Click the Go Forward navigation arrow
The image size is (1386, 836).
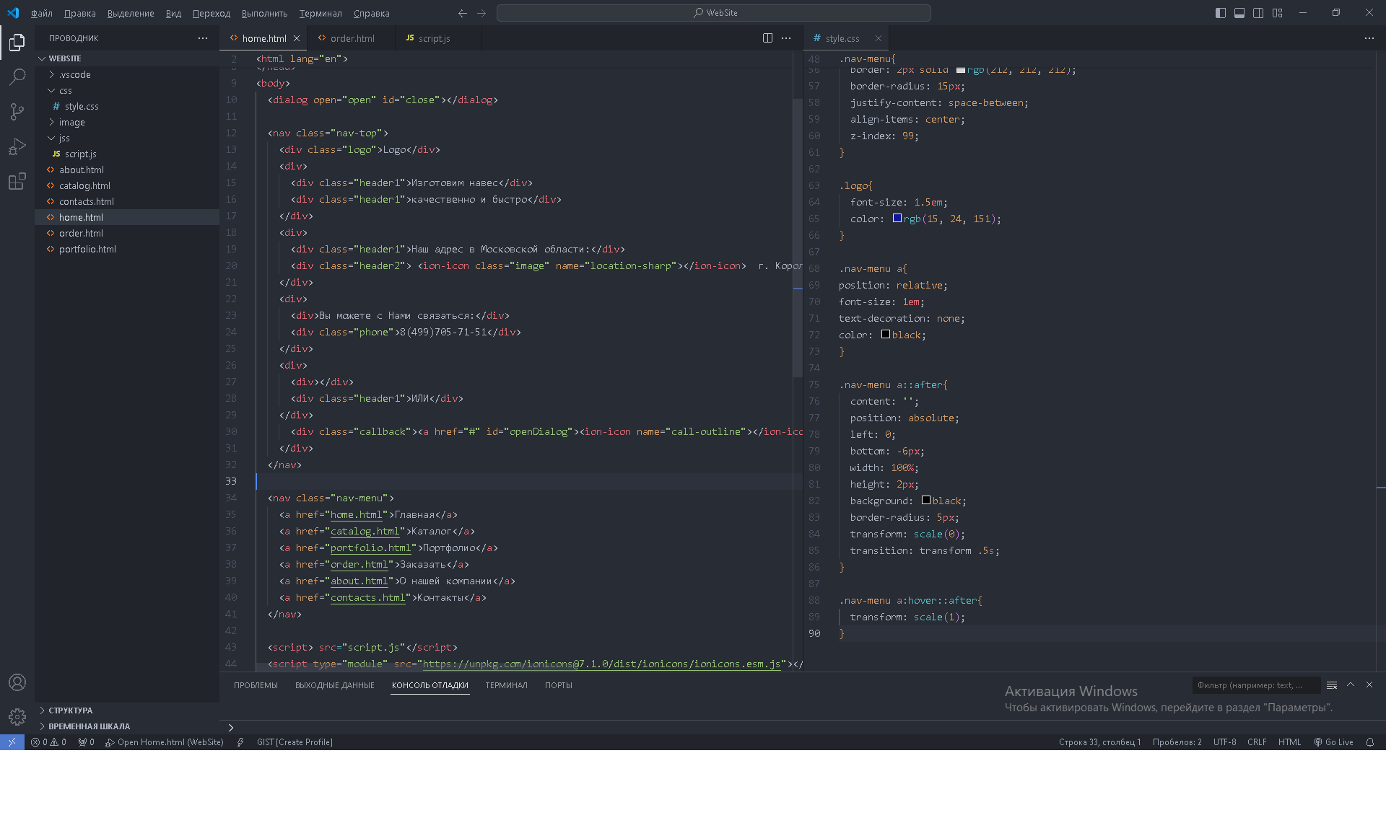point(481,13)
